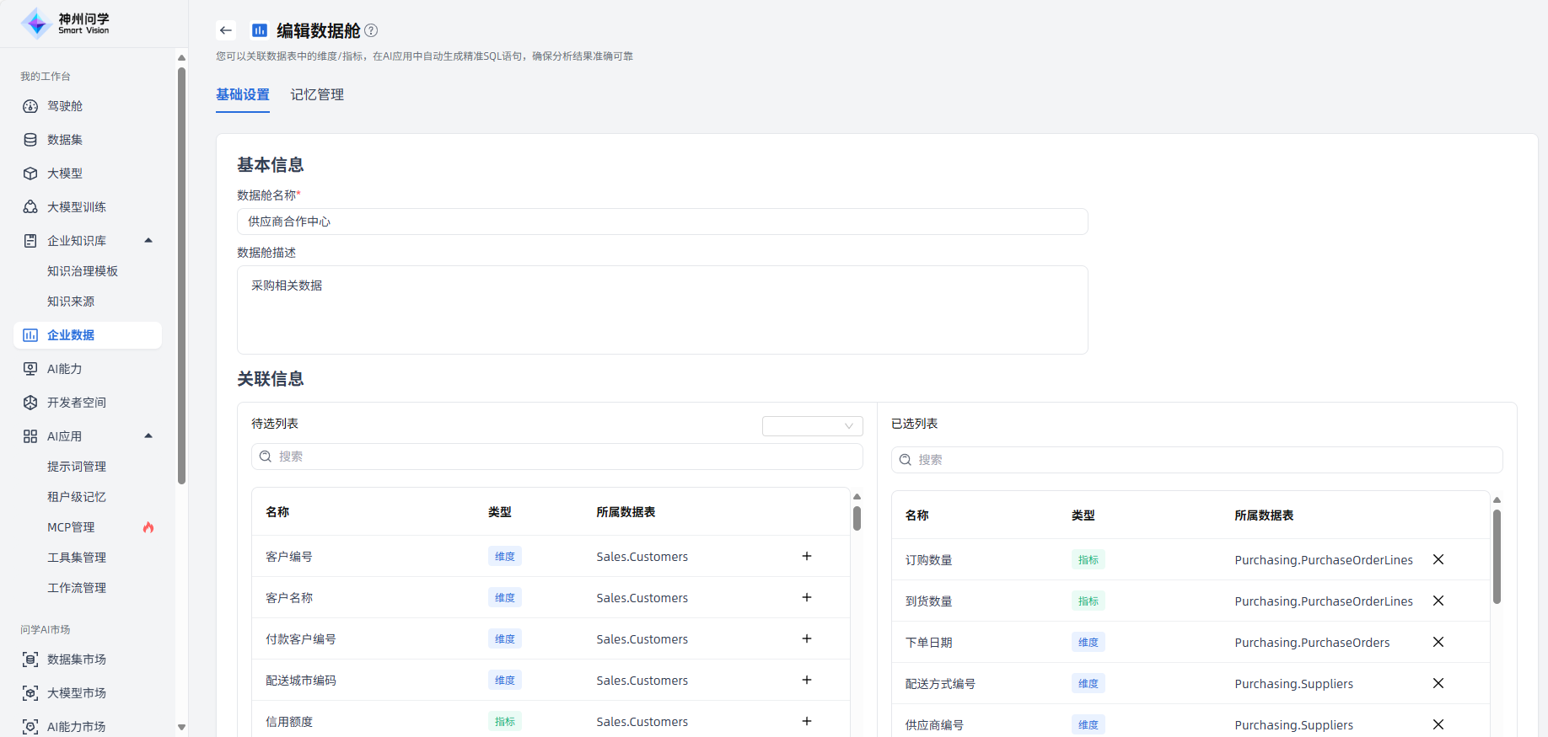Click the 待选列表 search box
Viewport: 1548px width, 737px height.
[x=557, y=457]
